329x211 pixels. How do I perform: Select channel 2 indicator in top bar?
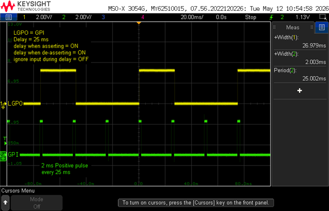click(64, 17)
